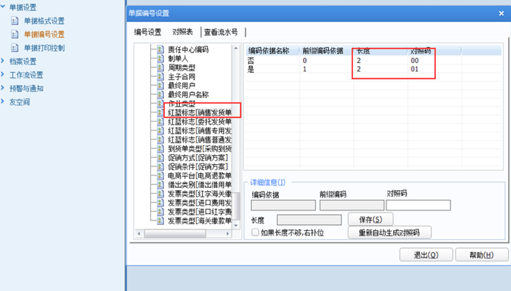Expand the 档案设置 section

tap(2, 61)
